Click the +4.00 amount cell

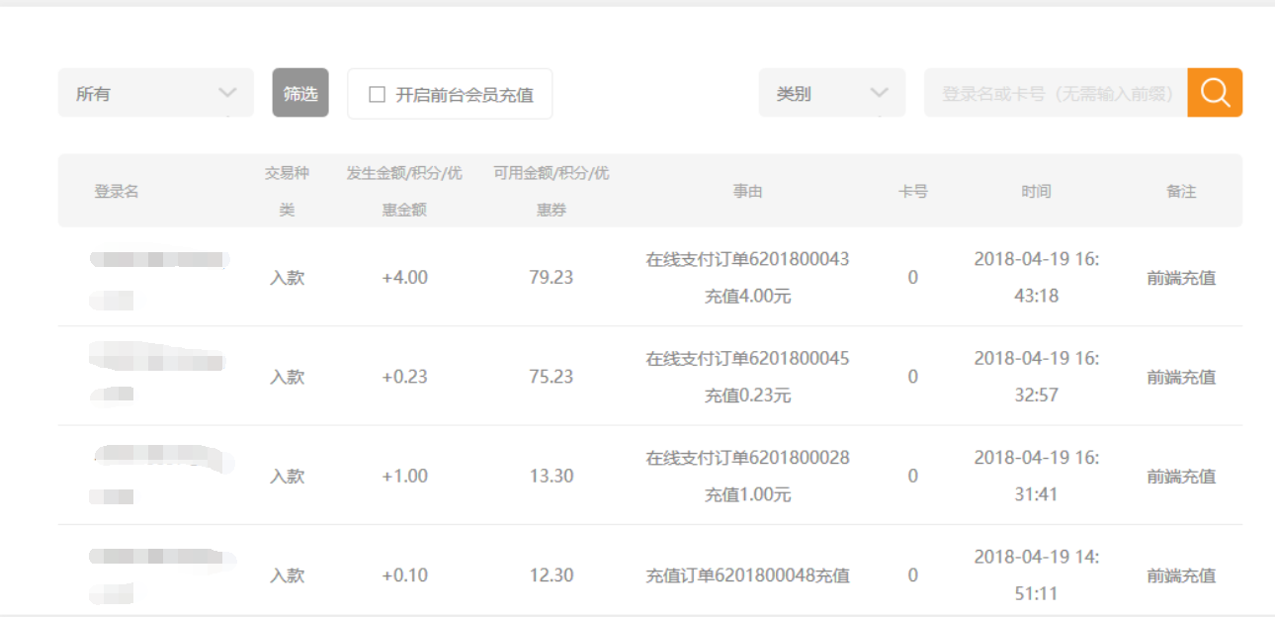pyautogui.click(x=404, y=278)
